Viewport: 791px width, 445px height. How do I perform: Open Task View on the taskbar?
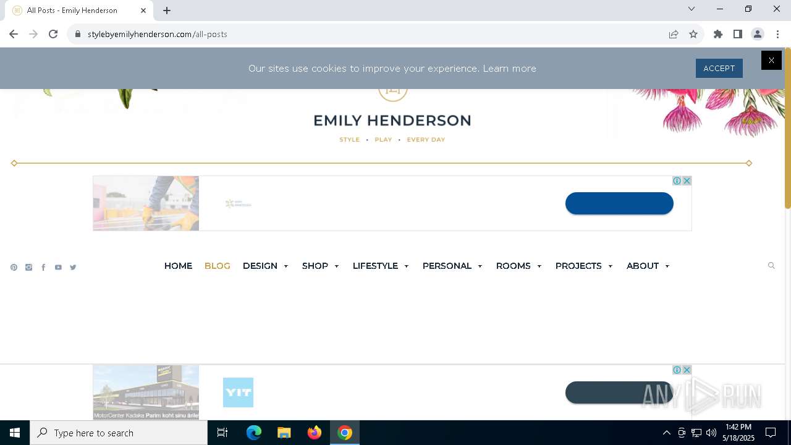click(222, 433)
